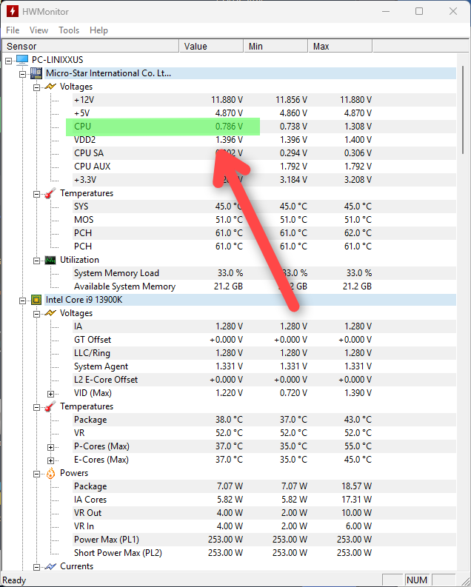The height and width of the screenshot is (587, 471).
Task: Select the Short Power Max (PL2) row
Action: tap(264, 553)
